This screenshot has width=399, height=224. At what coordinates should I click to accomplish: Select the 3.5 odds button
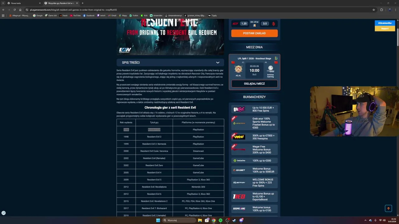(265, 24)
